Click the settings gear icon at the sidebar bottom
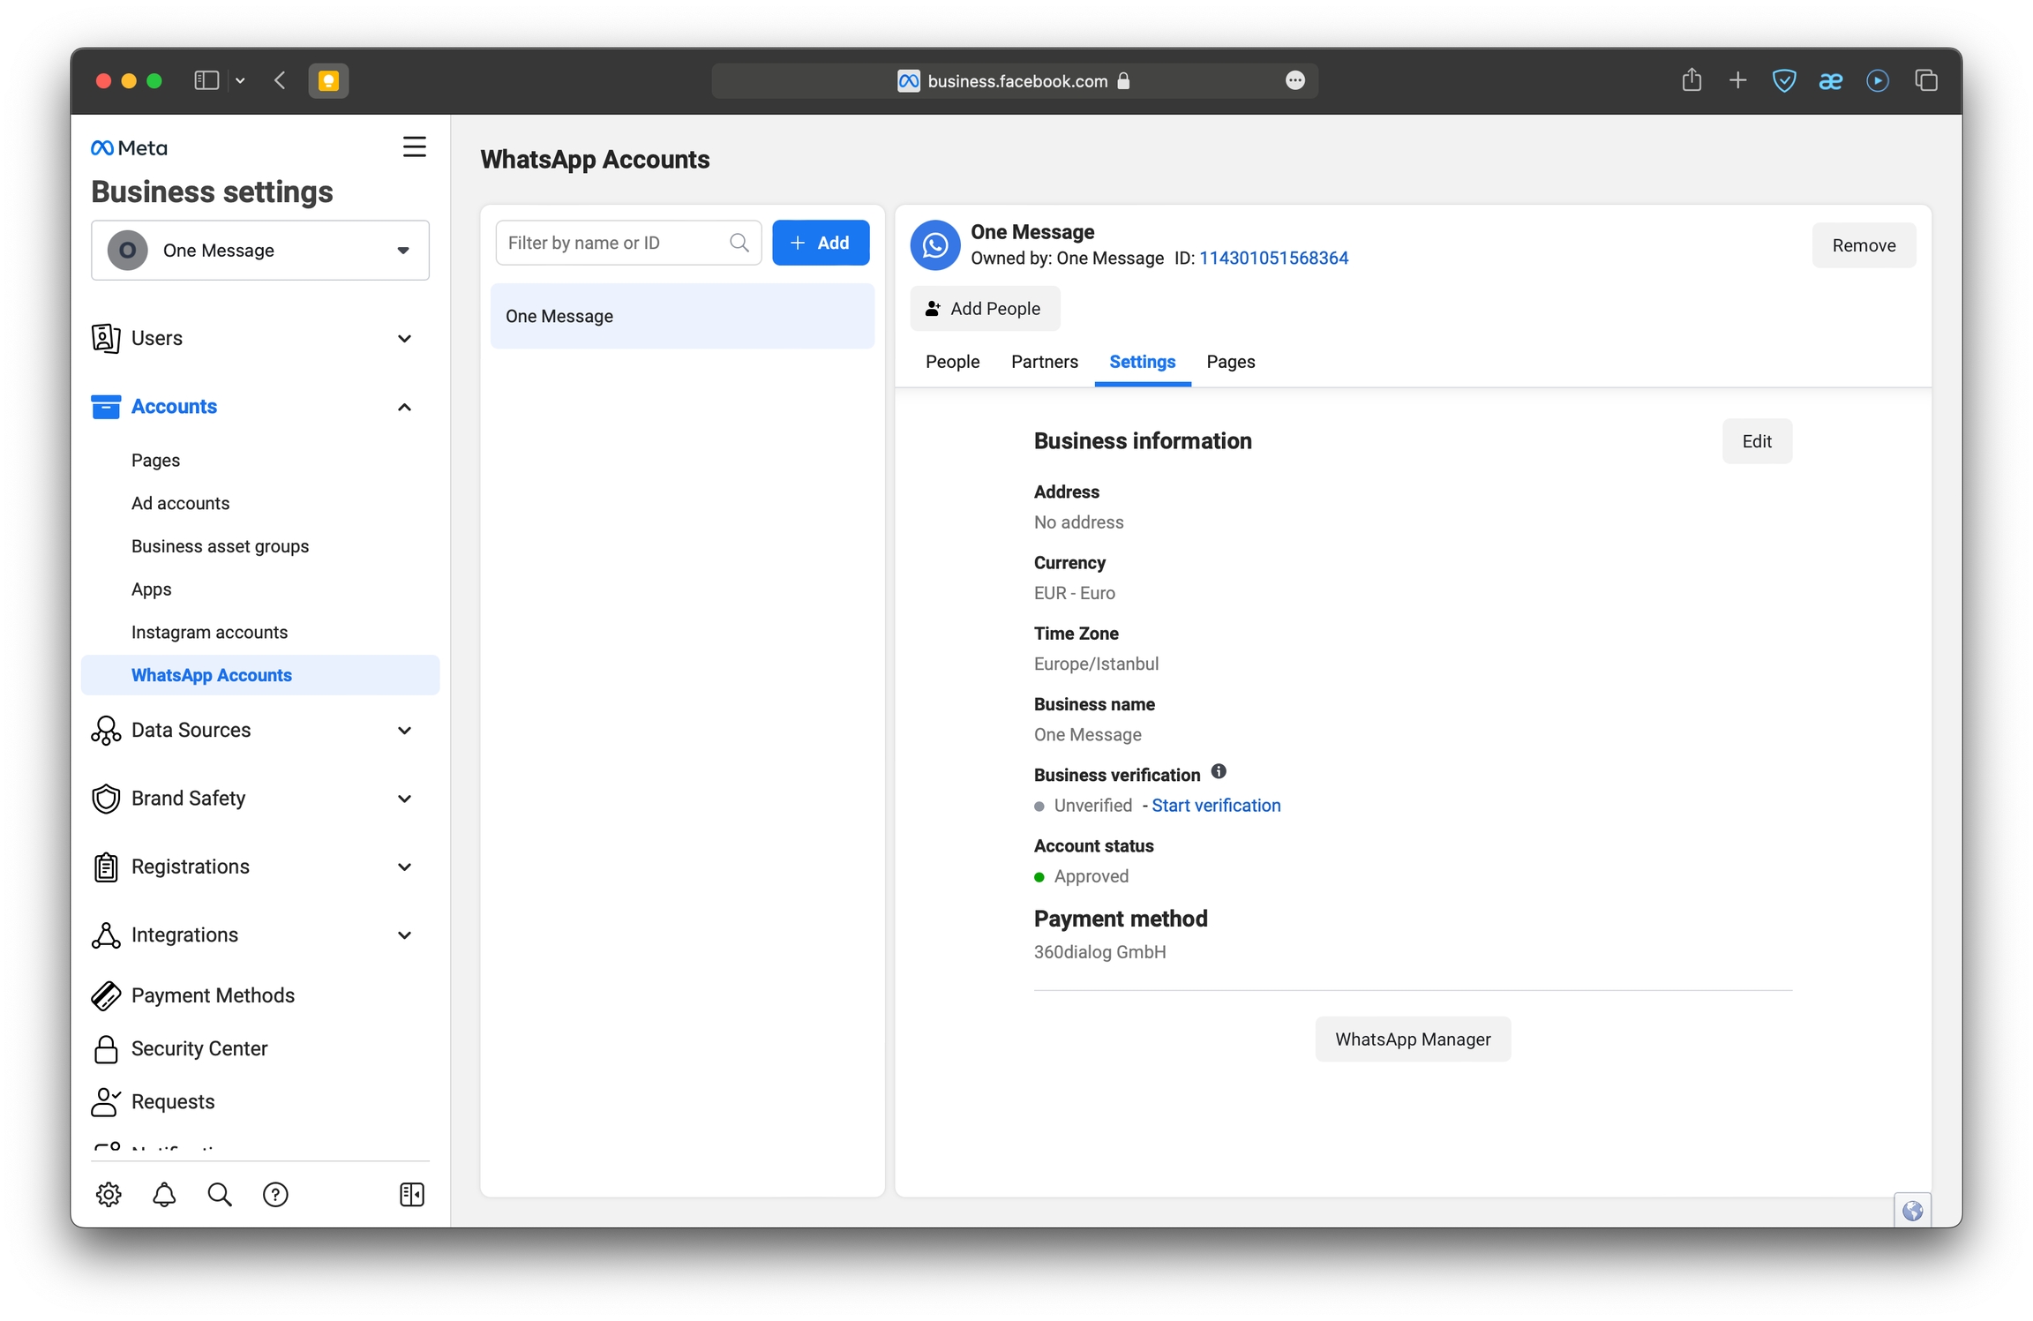 click(109, 1195)
